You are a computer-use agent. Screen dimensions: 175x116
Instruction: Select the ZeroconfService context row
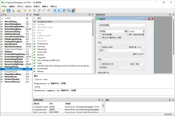pos(16,82)
